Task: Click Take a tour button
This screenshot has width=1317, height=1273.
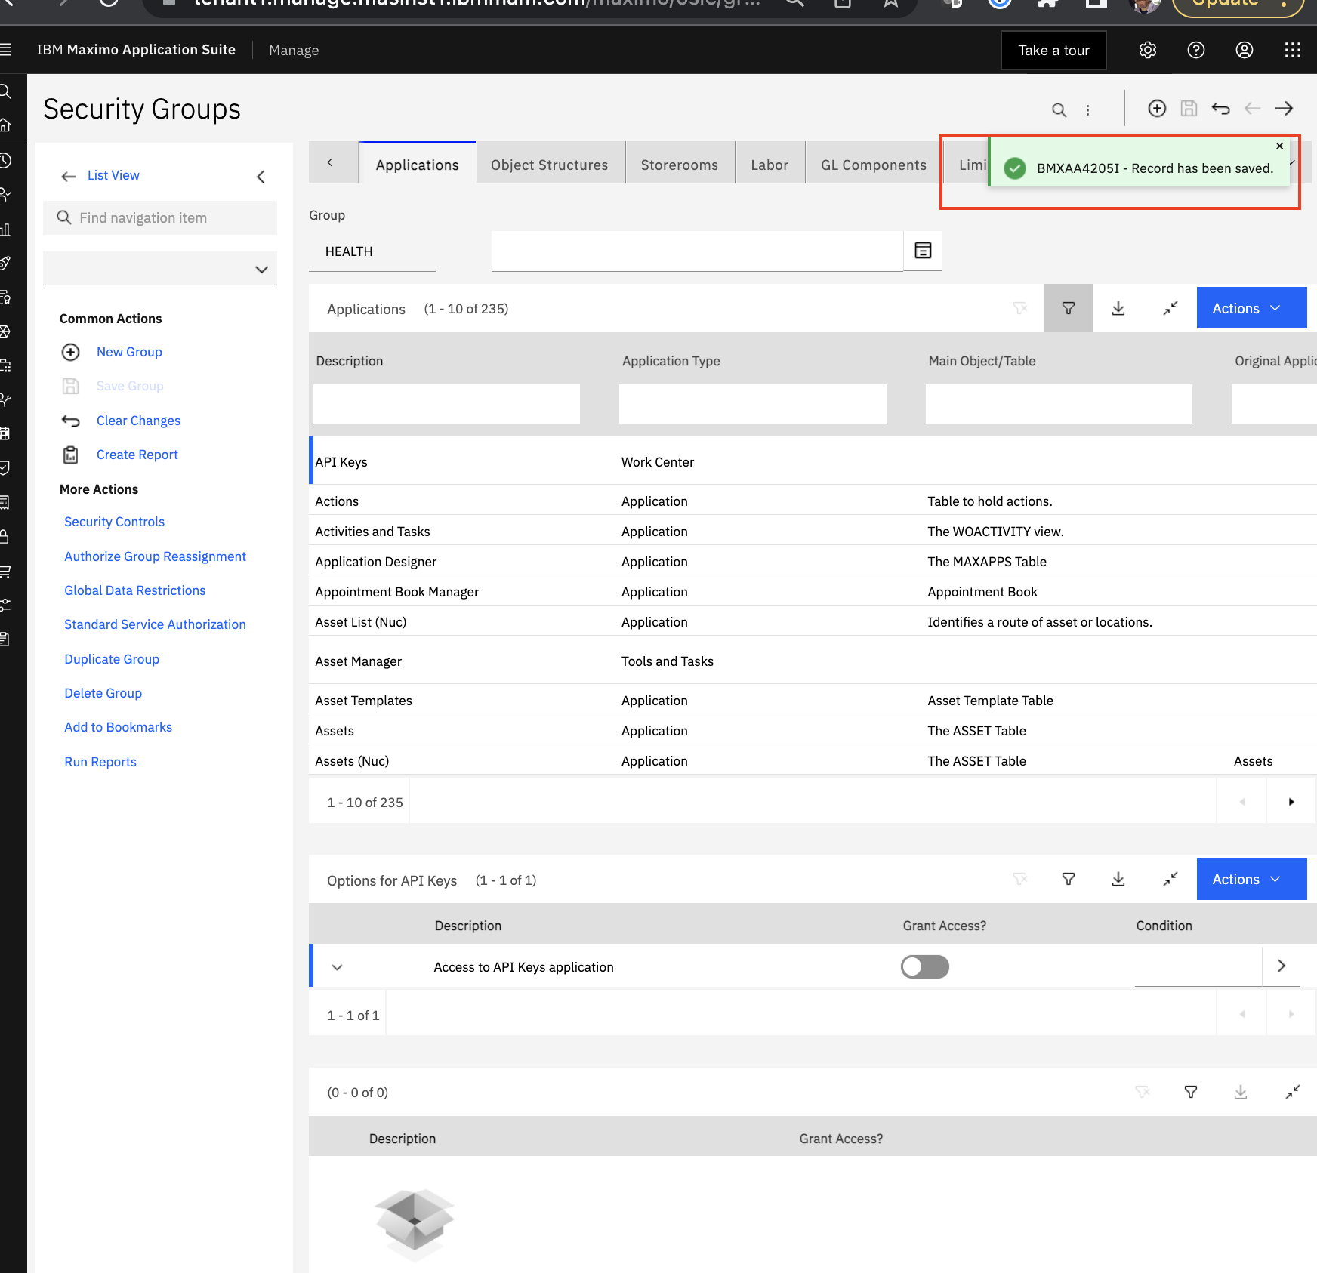Action: point(1053,50)
